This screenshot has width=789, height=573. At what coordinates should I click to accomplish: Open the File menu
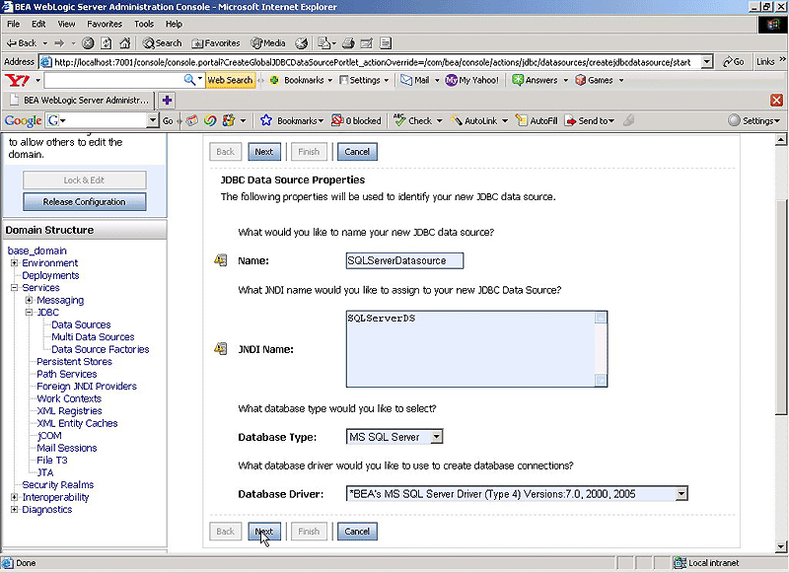click(14, 24)
